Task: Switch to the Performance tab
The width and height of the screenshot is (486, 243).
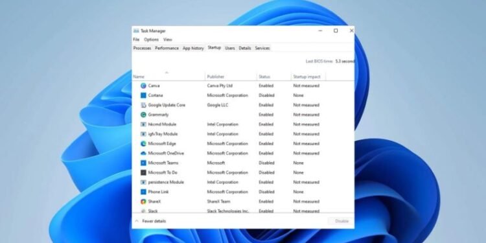Action: (x=167, y=48)
